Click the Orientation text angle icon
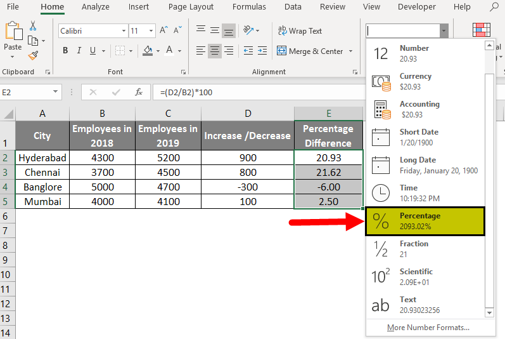The height and width of the screenshot is (339, 505). [x=250, y=30]
